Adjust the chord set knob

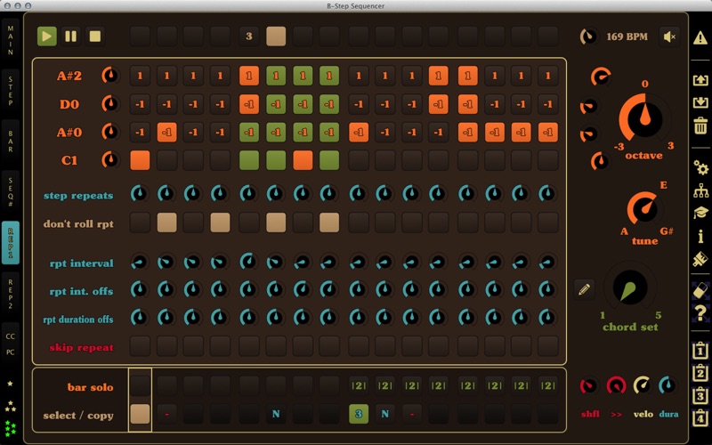pos(630,288)
